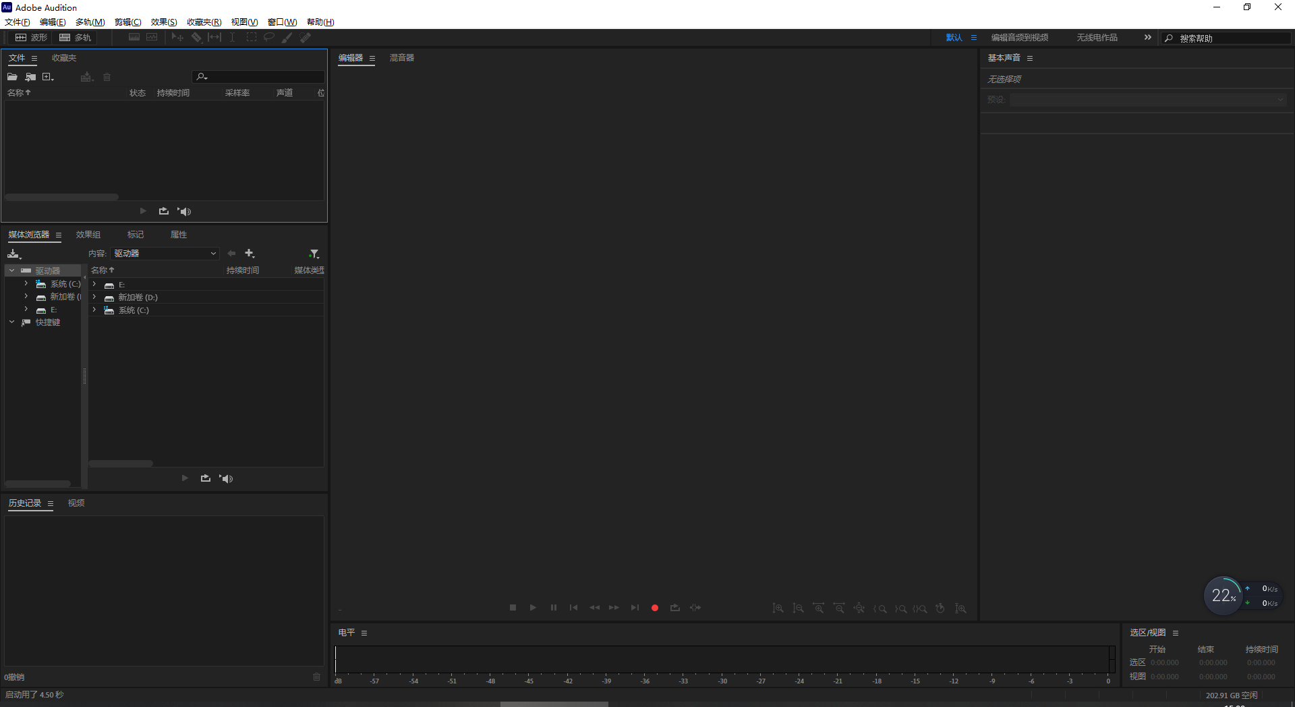Switch to Waveform view
This screenshot has width=1295, height=707.
pos(32,38)
